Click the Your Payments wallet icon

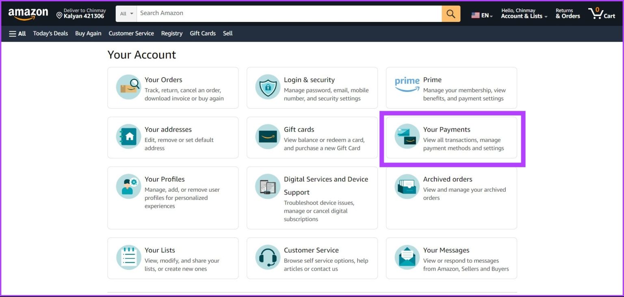point(407,137)
